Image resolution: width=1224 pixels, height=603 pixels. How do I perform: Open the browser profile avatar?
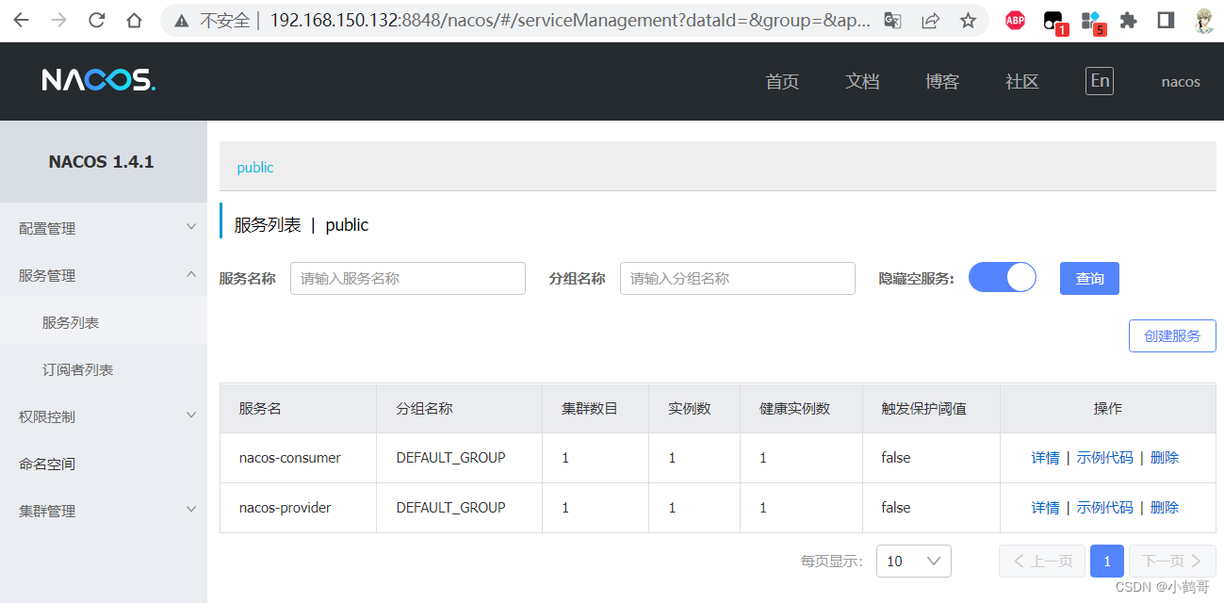(1203, 21)
